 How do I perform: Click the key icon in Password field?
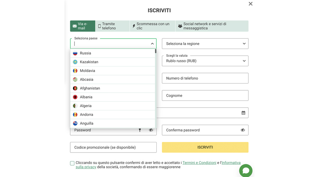(x=140, y=130)
